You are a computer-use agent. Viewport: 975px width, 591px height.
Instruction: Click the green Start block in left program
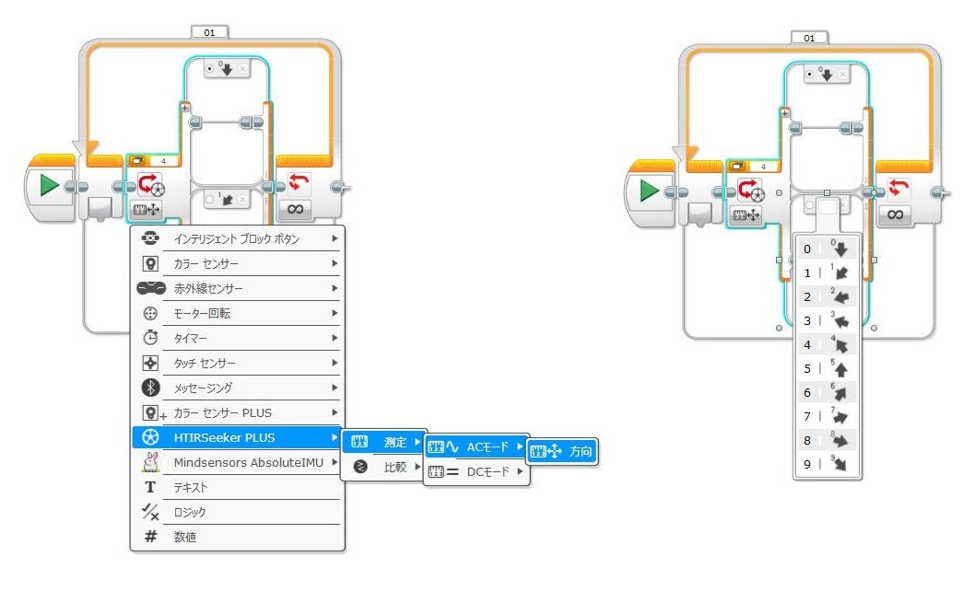pyautogui.click(x=49, y=186)
